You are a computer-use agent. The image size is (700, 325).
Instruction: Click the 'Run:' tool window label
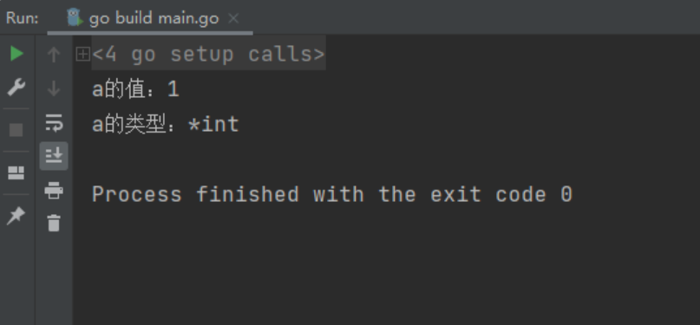(23, 18)
